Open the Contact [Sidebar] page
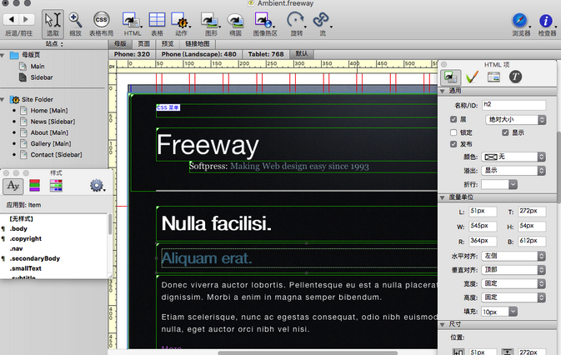This screenshot has width=561, height=355. (56, 155)
